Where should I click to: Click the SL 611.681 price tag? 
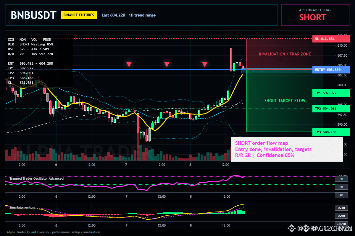(331, 39)
